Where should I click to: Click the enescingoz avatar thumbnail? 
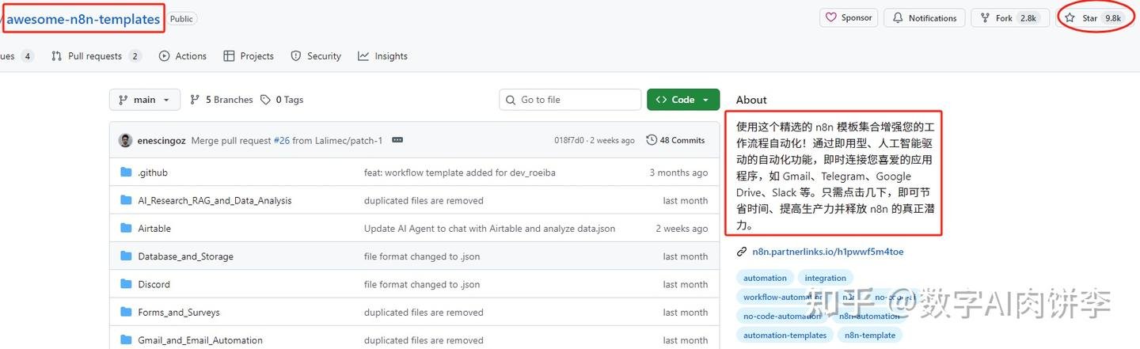point(125,140)
